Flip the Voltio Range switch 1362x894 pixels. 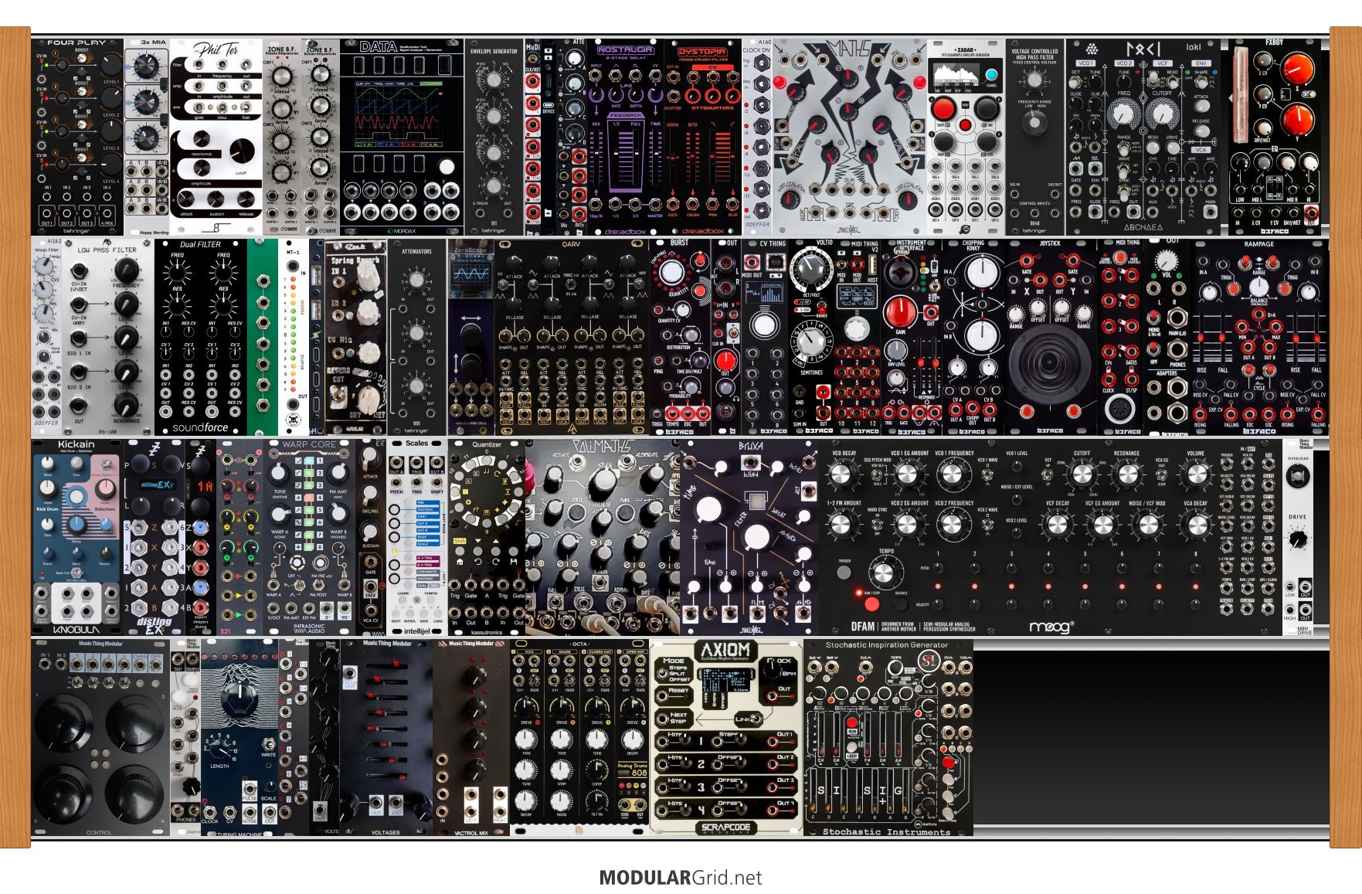click(x=822, y=305)
